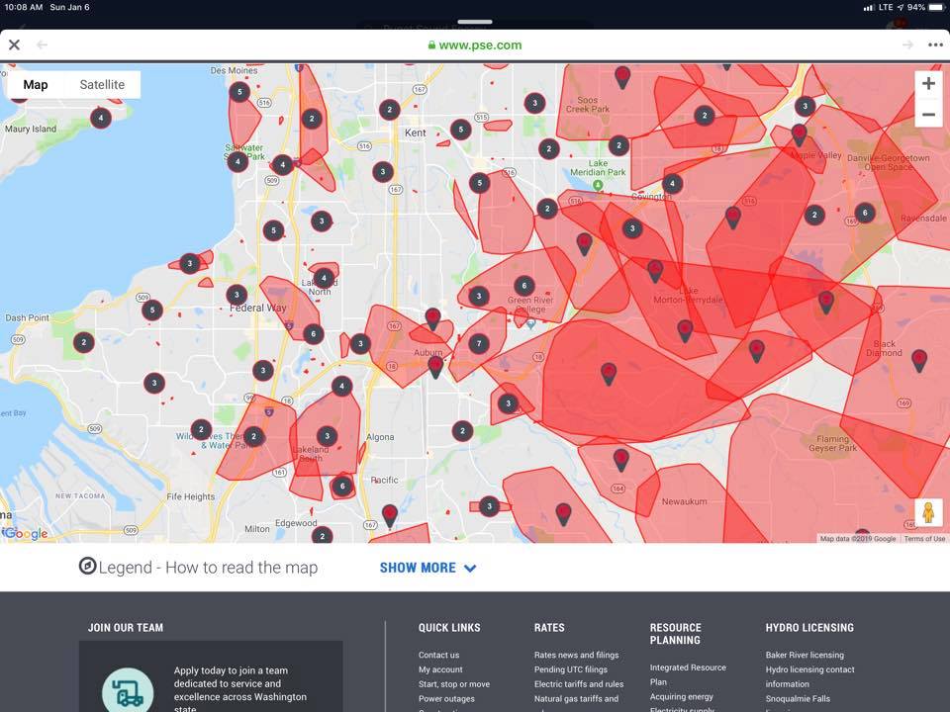
Task: Go forward using the browser forward arrow
Action: point(907,44)
